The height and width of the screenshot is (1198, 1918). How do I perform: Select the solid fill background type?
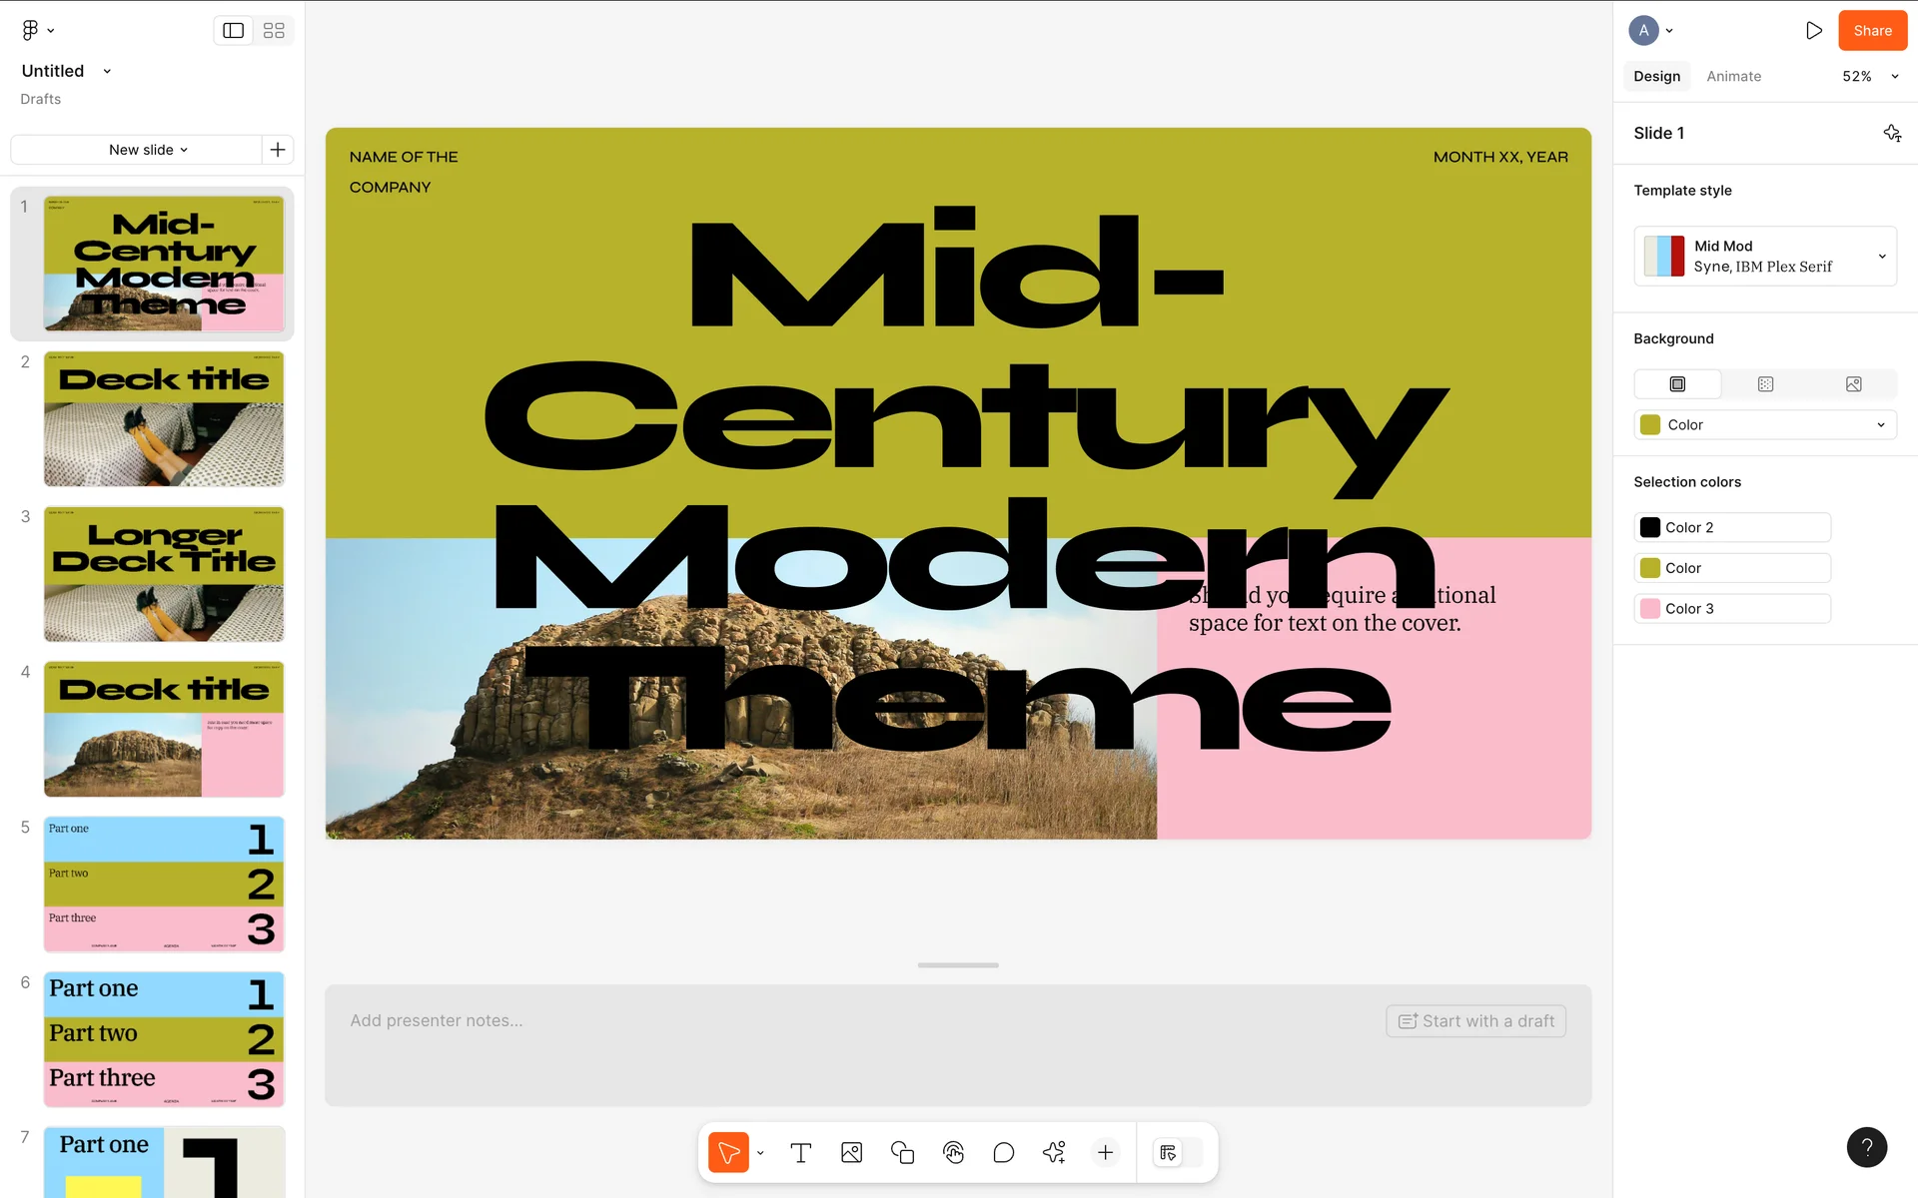[1677, 384]
